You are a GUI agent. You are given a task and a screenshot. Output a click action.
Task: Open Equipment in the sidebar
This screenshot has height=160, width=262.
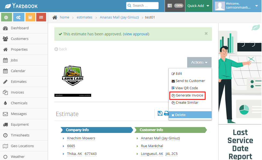(x=24, y=124)
